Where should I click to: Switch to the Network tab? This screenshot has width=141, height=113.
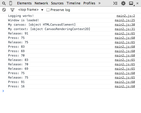click(41, 3)
